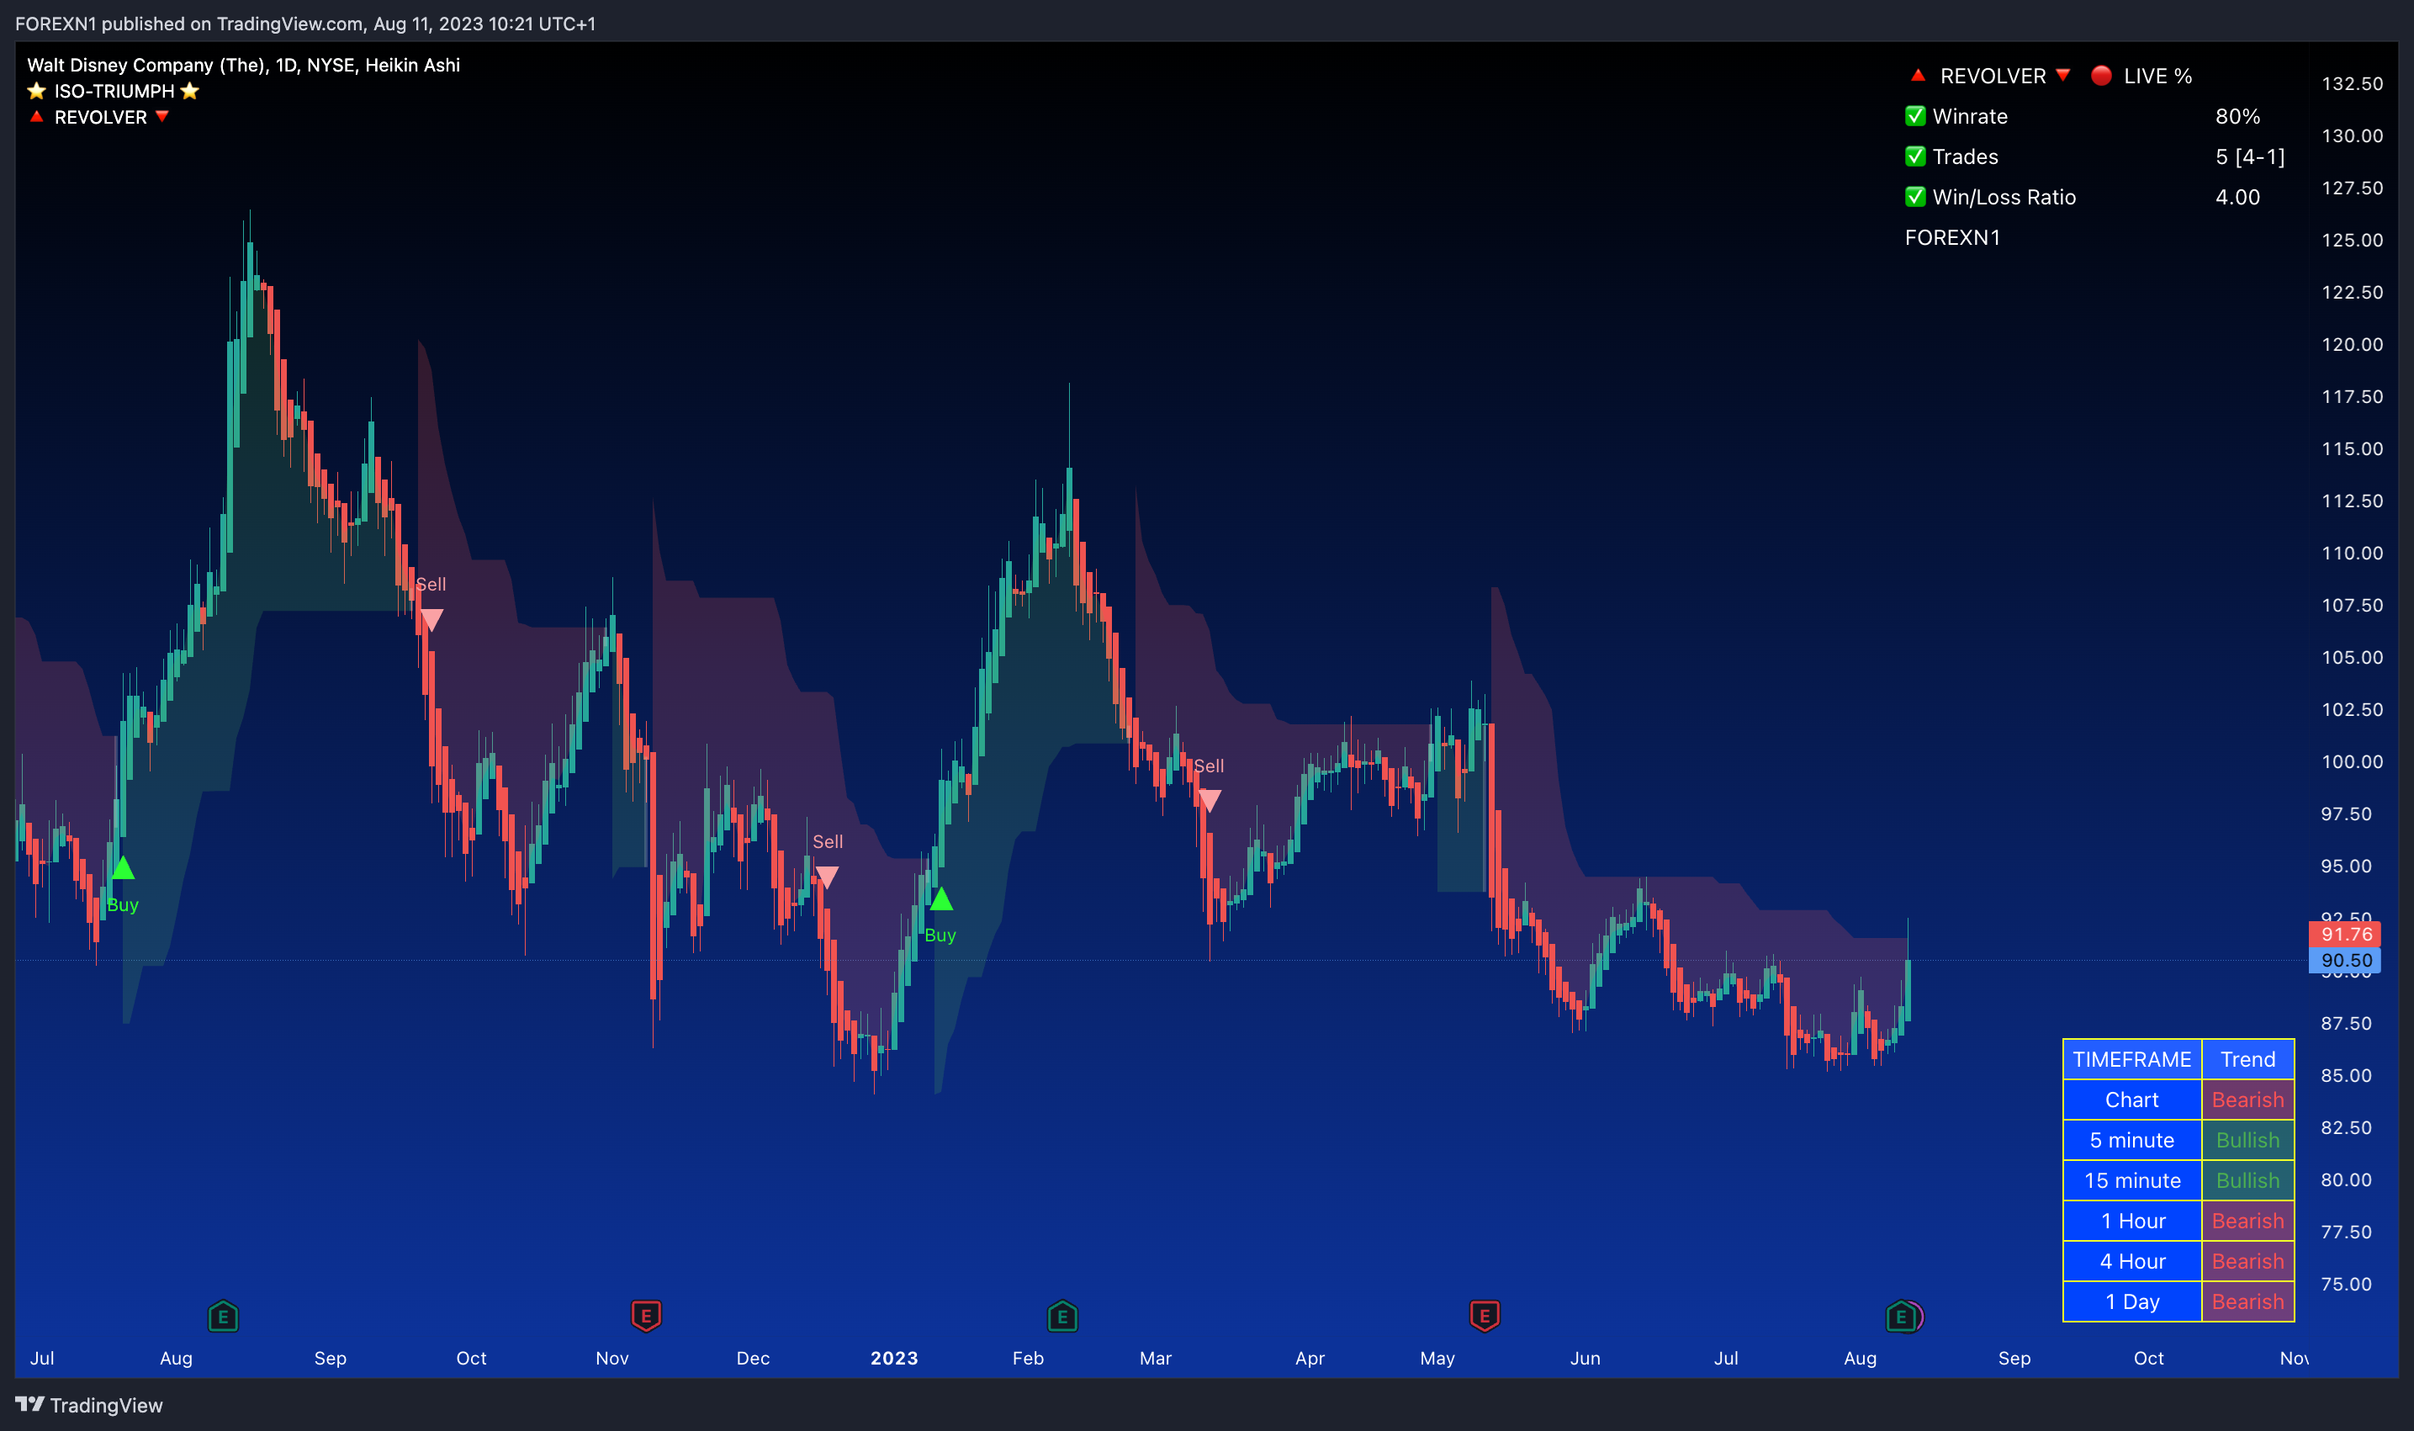Click the Win/Loss Ratio green checkmark
2414x1431 pixels.
(x=1915, y=197)
